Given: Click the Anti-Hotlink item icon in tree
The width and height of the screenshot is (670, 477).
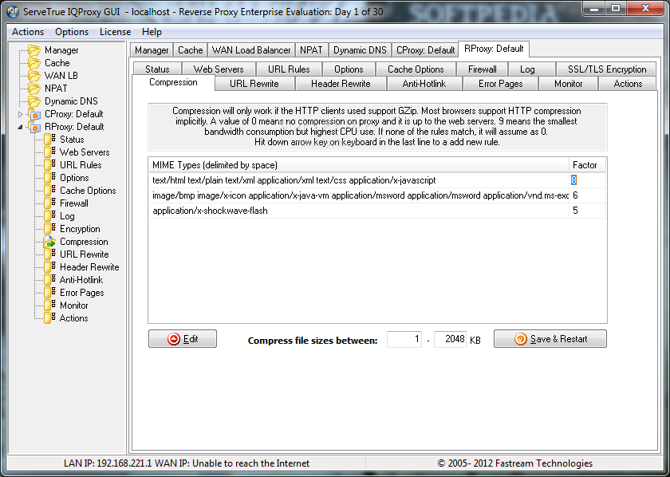Looking at the screenshot, I should 50,280.
